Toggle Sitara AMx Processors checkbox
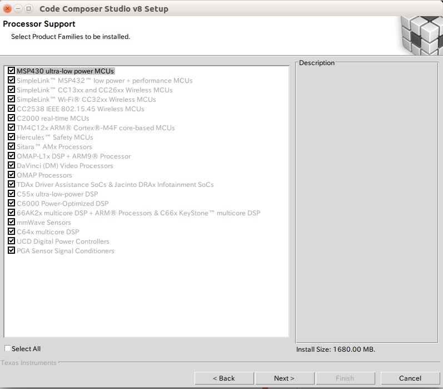Image resolution: width=443 pixels, height=389 pixels. [11, 146]
